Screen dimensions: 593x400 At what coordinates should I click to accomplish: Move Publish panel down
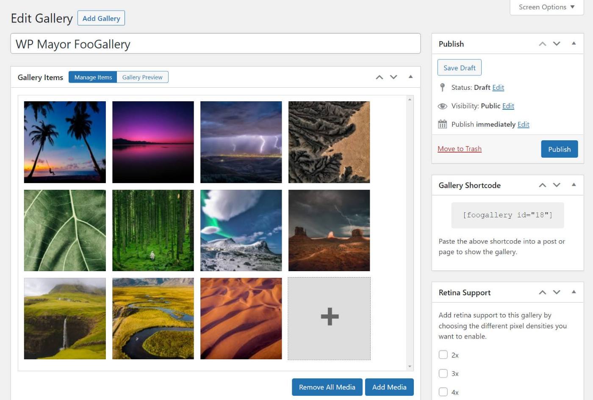[557, 44]
